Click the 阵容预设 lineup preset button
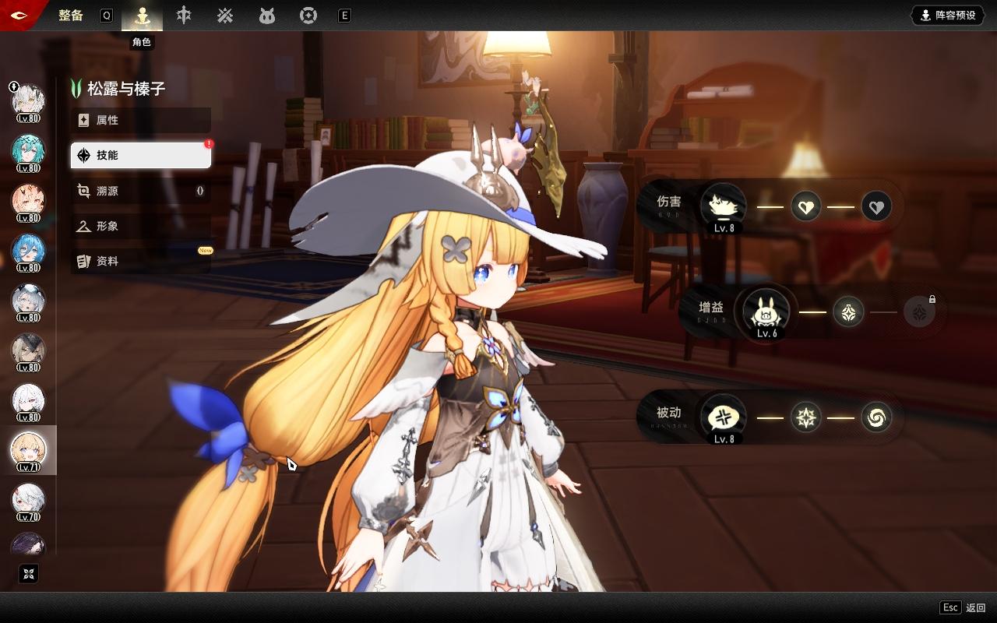 [948, 15]
